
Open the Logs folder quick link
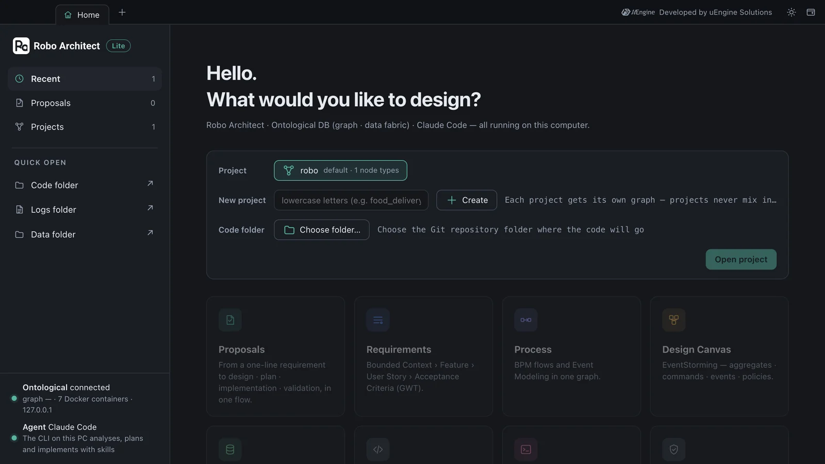point(85,210)
